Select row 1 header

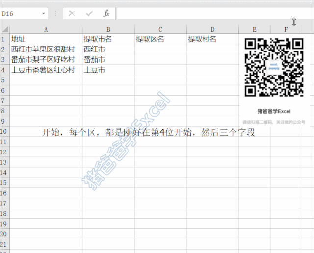point(5,39)
